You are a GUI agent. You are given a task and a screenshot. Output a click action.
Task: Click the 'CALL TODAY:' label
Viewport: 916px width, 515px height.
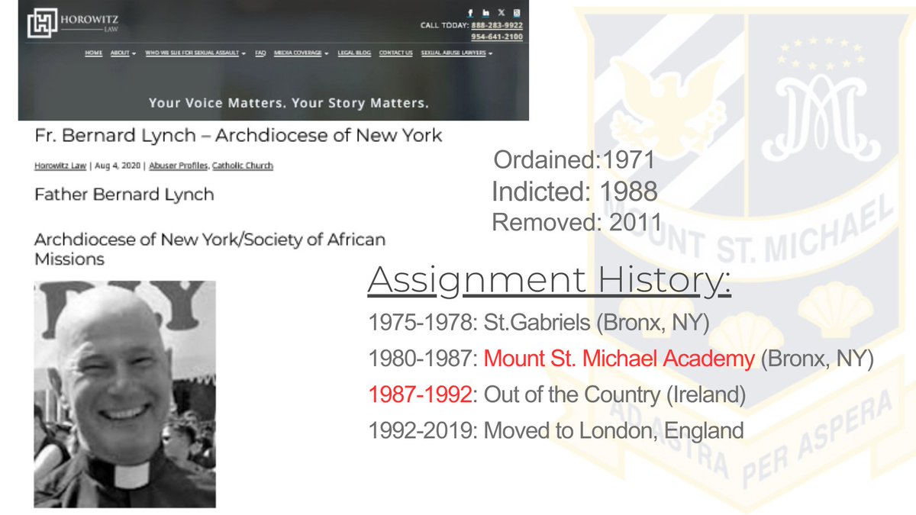tap(443, 25)
